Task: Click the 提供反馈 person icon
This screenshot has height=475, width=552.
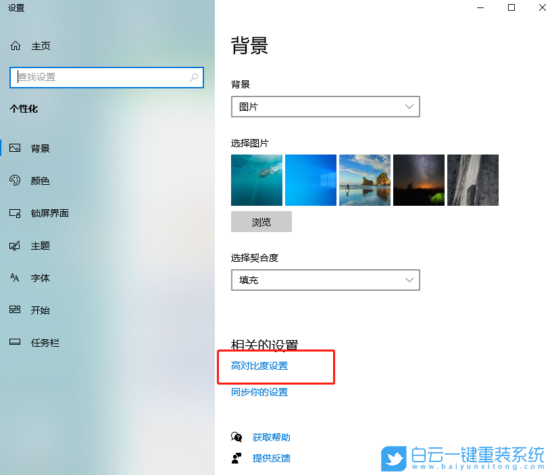Action: click(x=236, y=458)
